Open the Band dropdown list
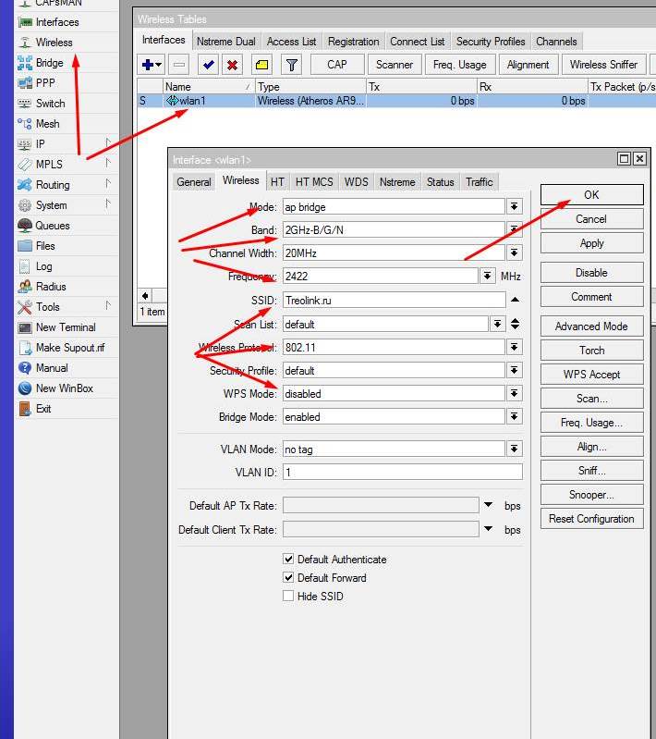This screenshot has height=739, width=656. point(515,229)
